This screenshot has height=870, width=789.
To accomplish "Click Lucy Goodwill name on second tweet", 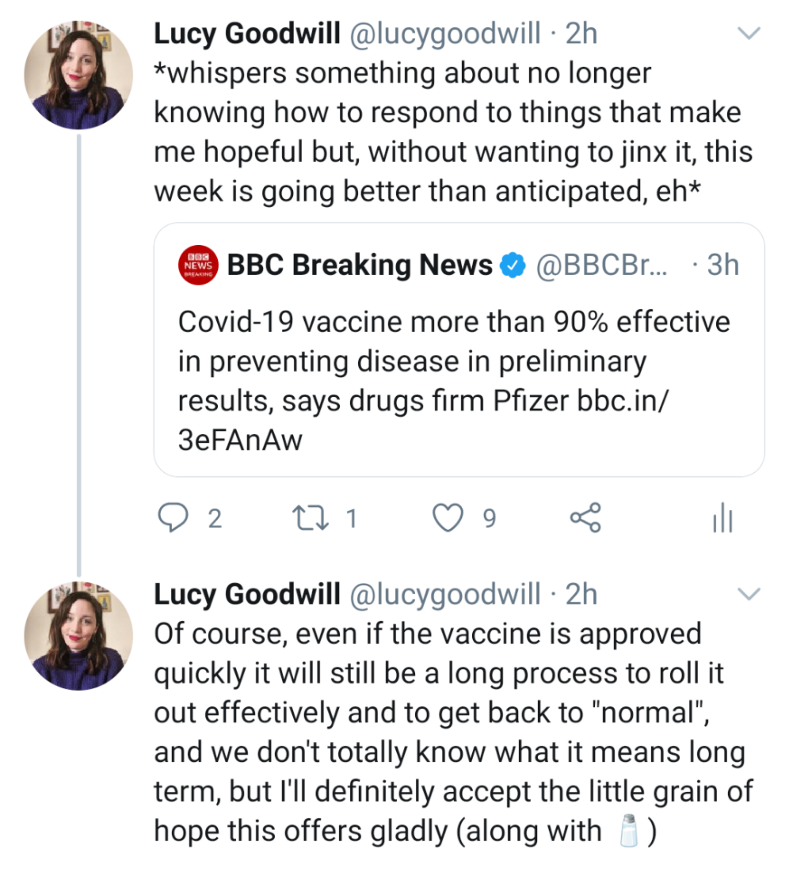I will (x=247, y=594).
